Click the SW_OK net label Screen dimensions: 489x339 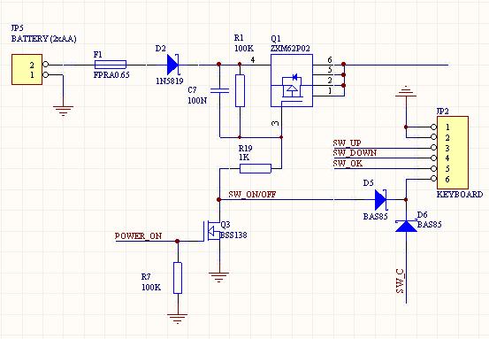coord(348,163)
